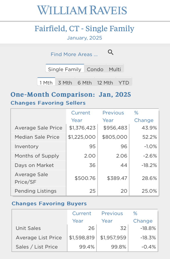Select the 1 Mth period tab

click(x=46, y=83)
